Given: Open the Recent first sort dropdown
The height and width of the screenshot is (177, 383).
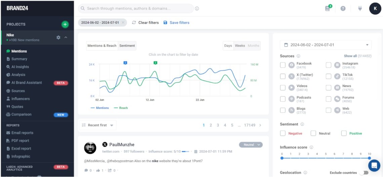Looking at the screenshot, I should tap(98, 125).
